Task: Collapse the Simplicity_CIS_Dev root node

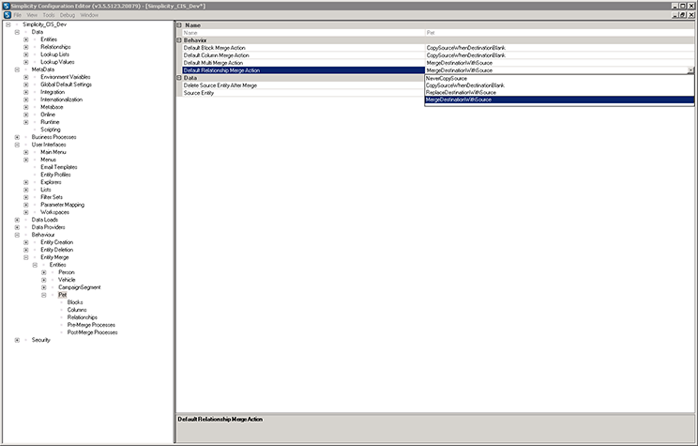Action: tap(8, 24)
